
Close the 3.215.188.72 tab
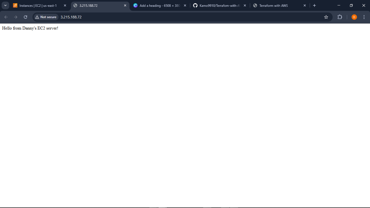125,5
